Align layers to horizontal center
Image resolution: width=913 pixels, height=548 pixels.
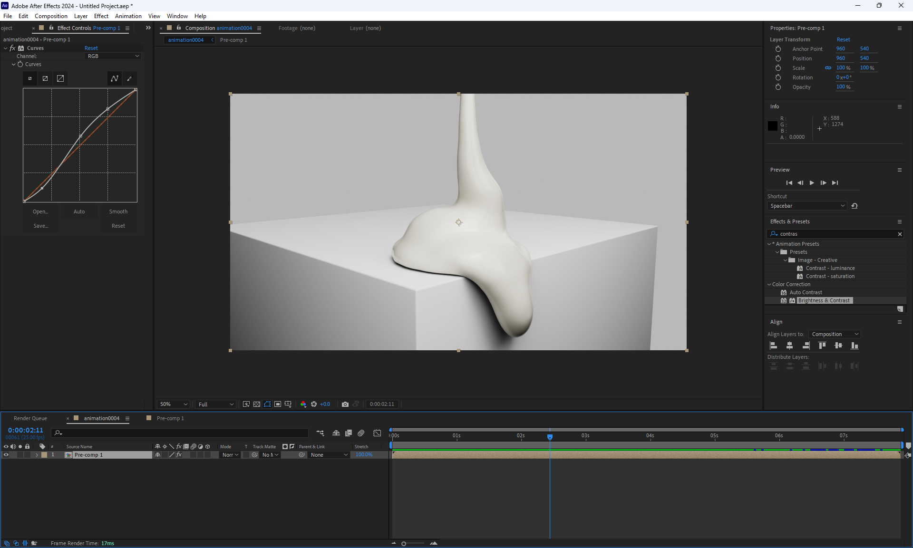click(x=789, y=346)
